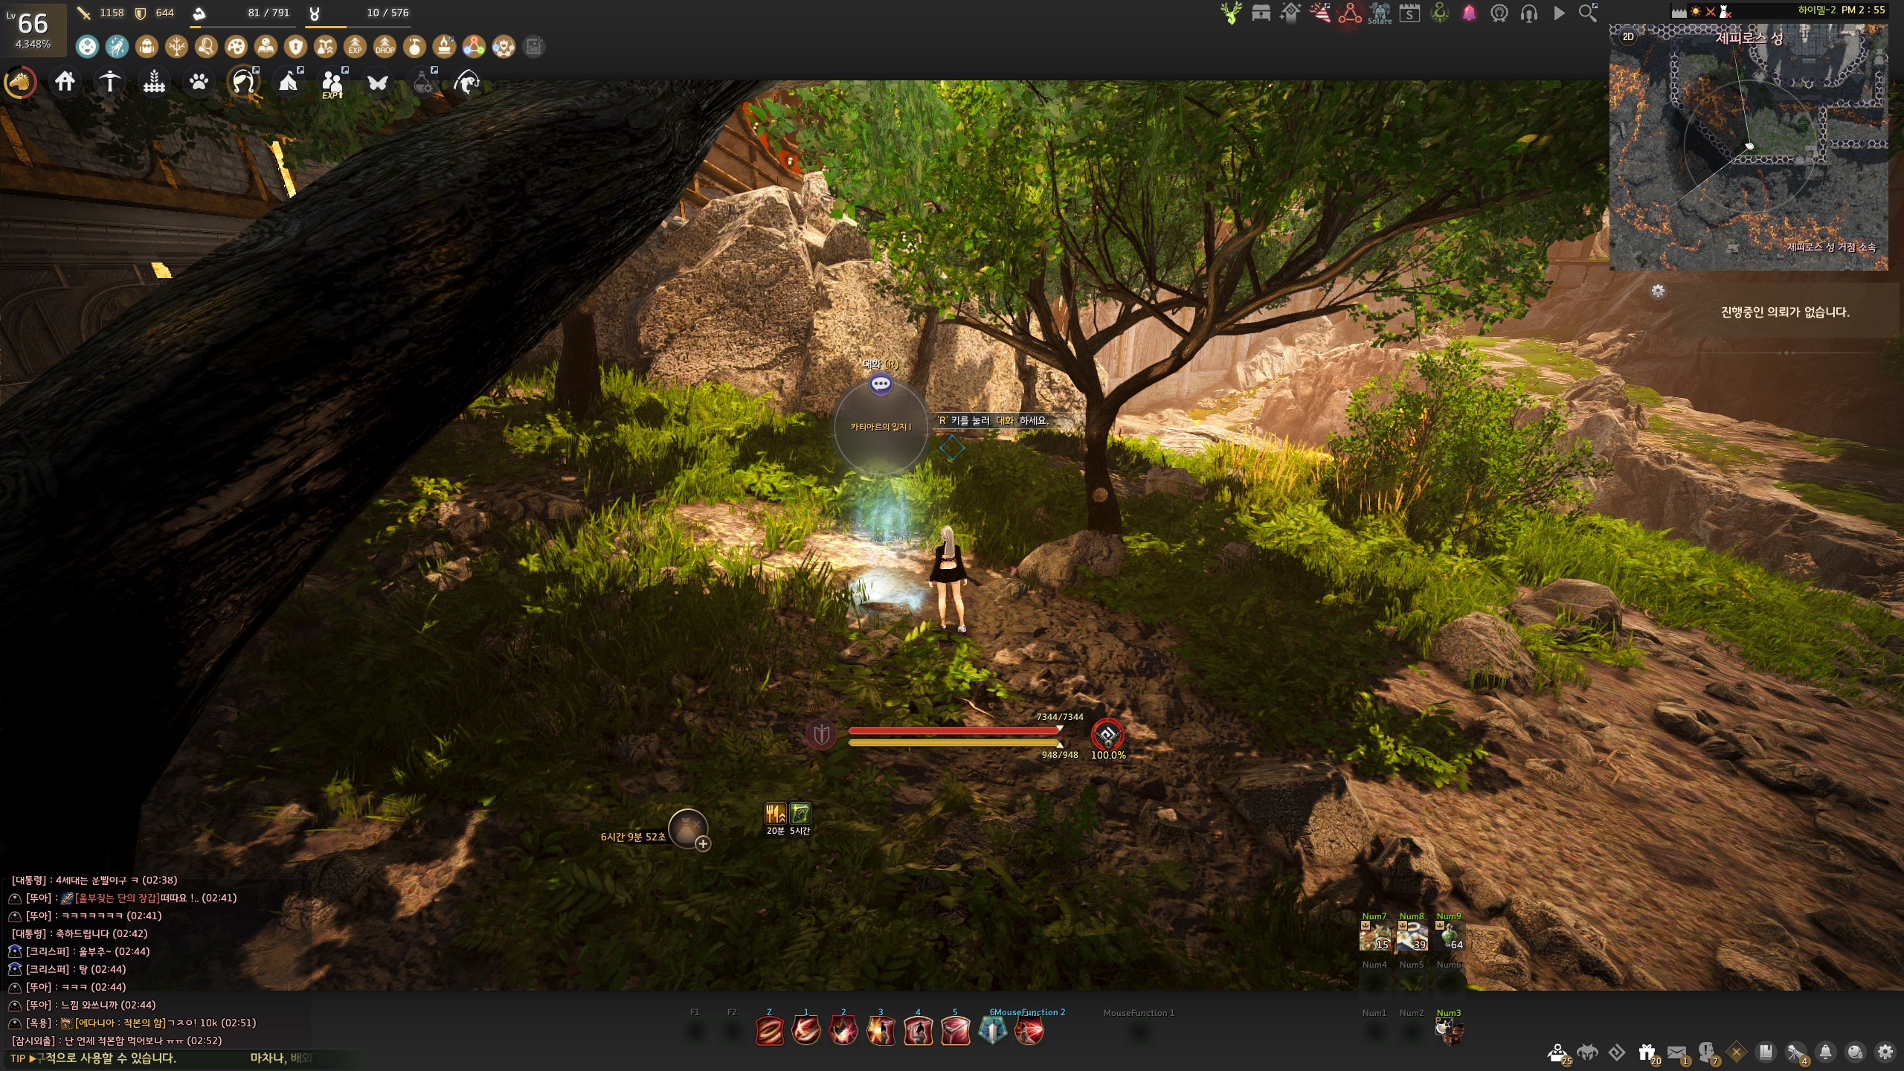Open the mail envelope icon
Viewport: 1904px width, 1071px height.
[1678, 1053]
